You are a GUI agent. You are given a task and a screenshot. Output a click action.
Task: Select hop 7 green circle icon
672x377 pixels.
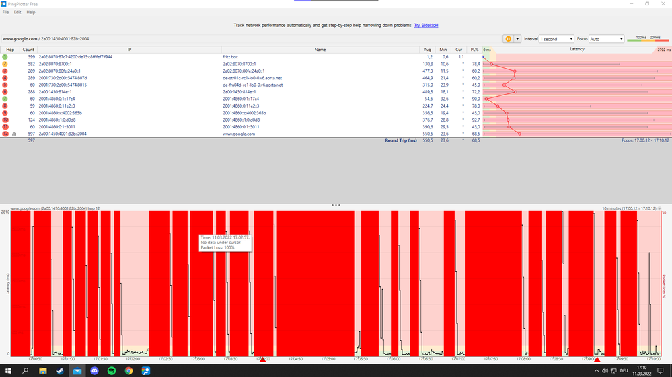5,99
